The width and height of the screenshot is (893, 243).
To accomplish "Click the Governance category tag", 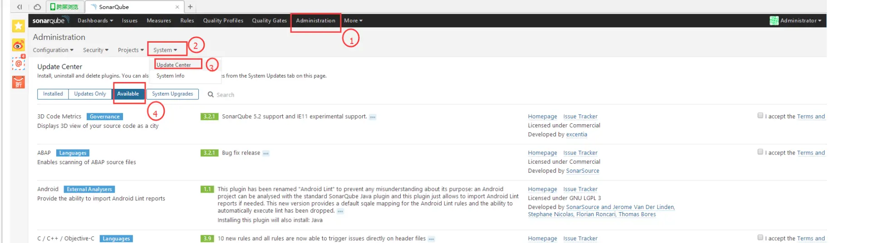I will (105, 117).
